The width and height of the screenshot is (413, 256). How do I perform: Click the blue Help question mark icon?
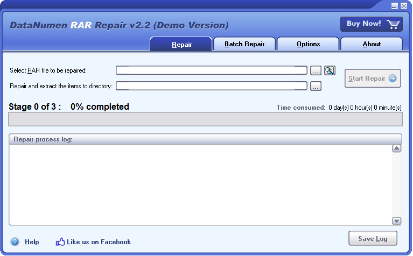15,242
